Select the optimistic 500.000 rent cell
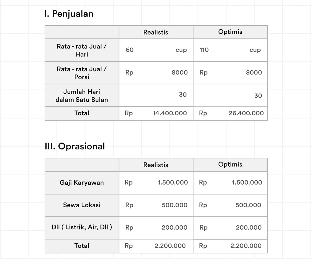Viewport: 312px width, 259px height. coord(248,205)
